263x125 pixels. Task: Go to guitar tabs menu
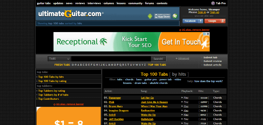[44, 3]
